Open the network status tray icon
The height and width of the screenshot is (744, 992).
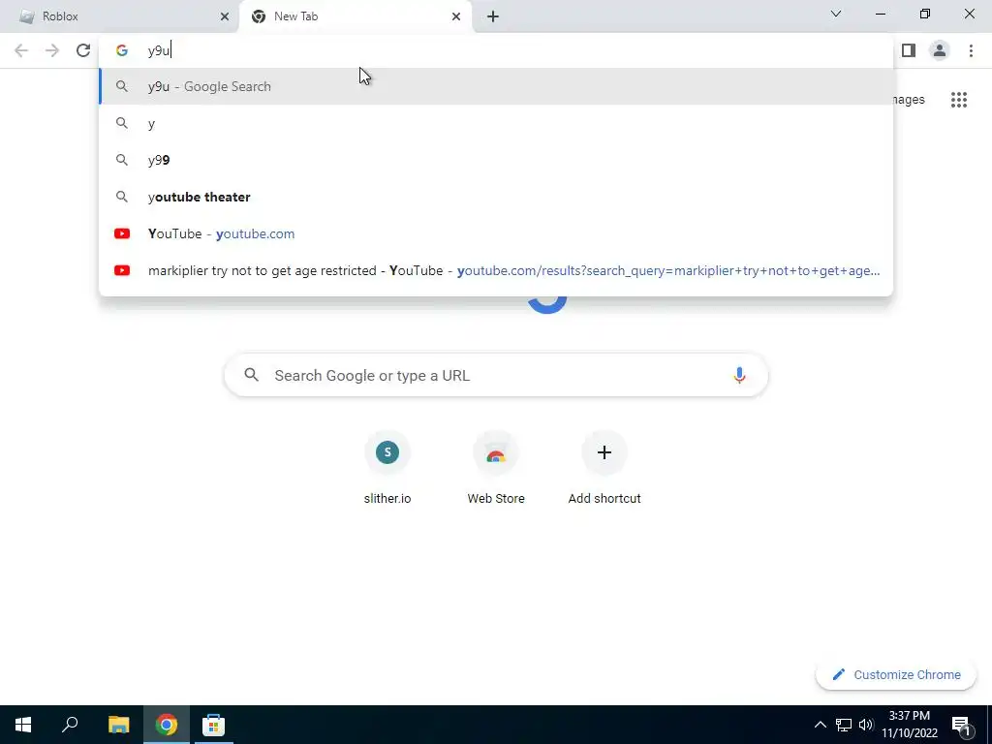coord(844,725)
